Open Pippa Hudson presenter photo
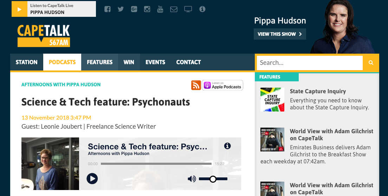The image size is (388, 196). (343, 27)
